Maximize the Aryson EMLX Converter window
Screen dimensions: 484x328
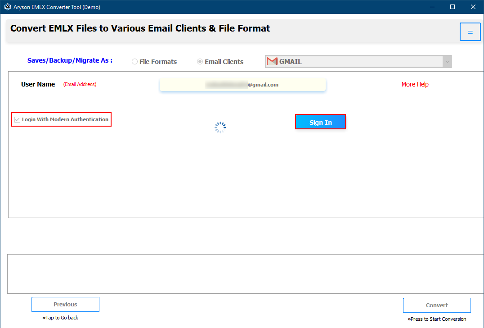(x=453, y=7)
